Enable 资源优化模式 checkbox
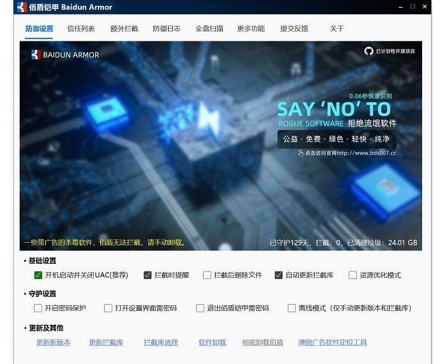Viewport: 447px width, 364px height. (352, 275)
